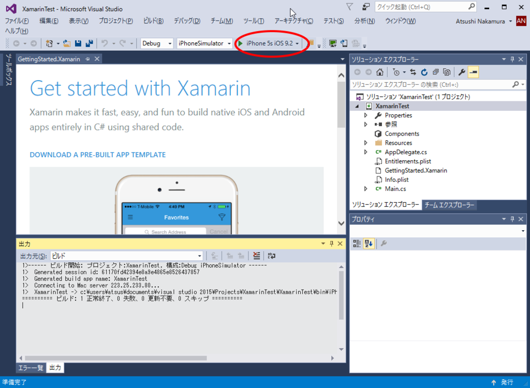Select Info.plist in Solution Explorer
Screen dimensions: 530x388
(x=396, y=180)
